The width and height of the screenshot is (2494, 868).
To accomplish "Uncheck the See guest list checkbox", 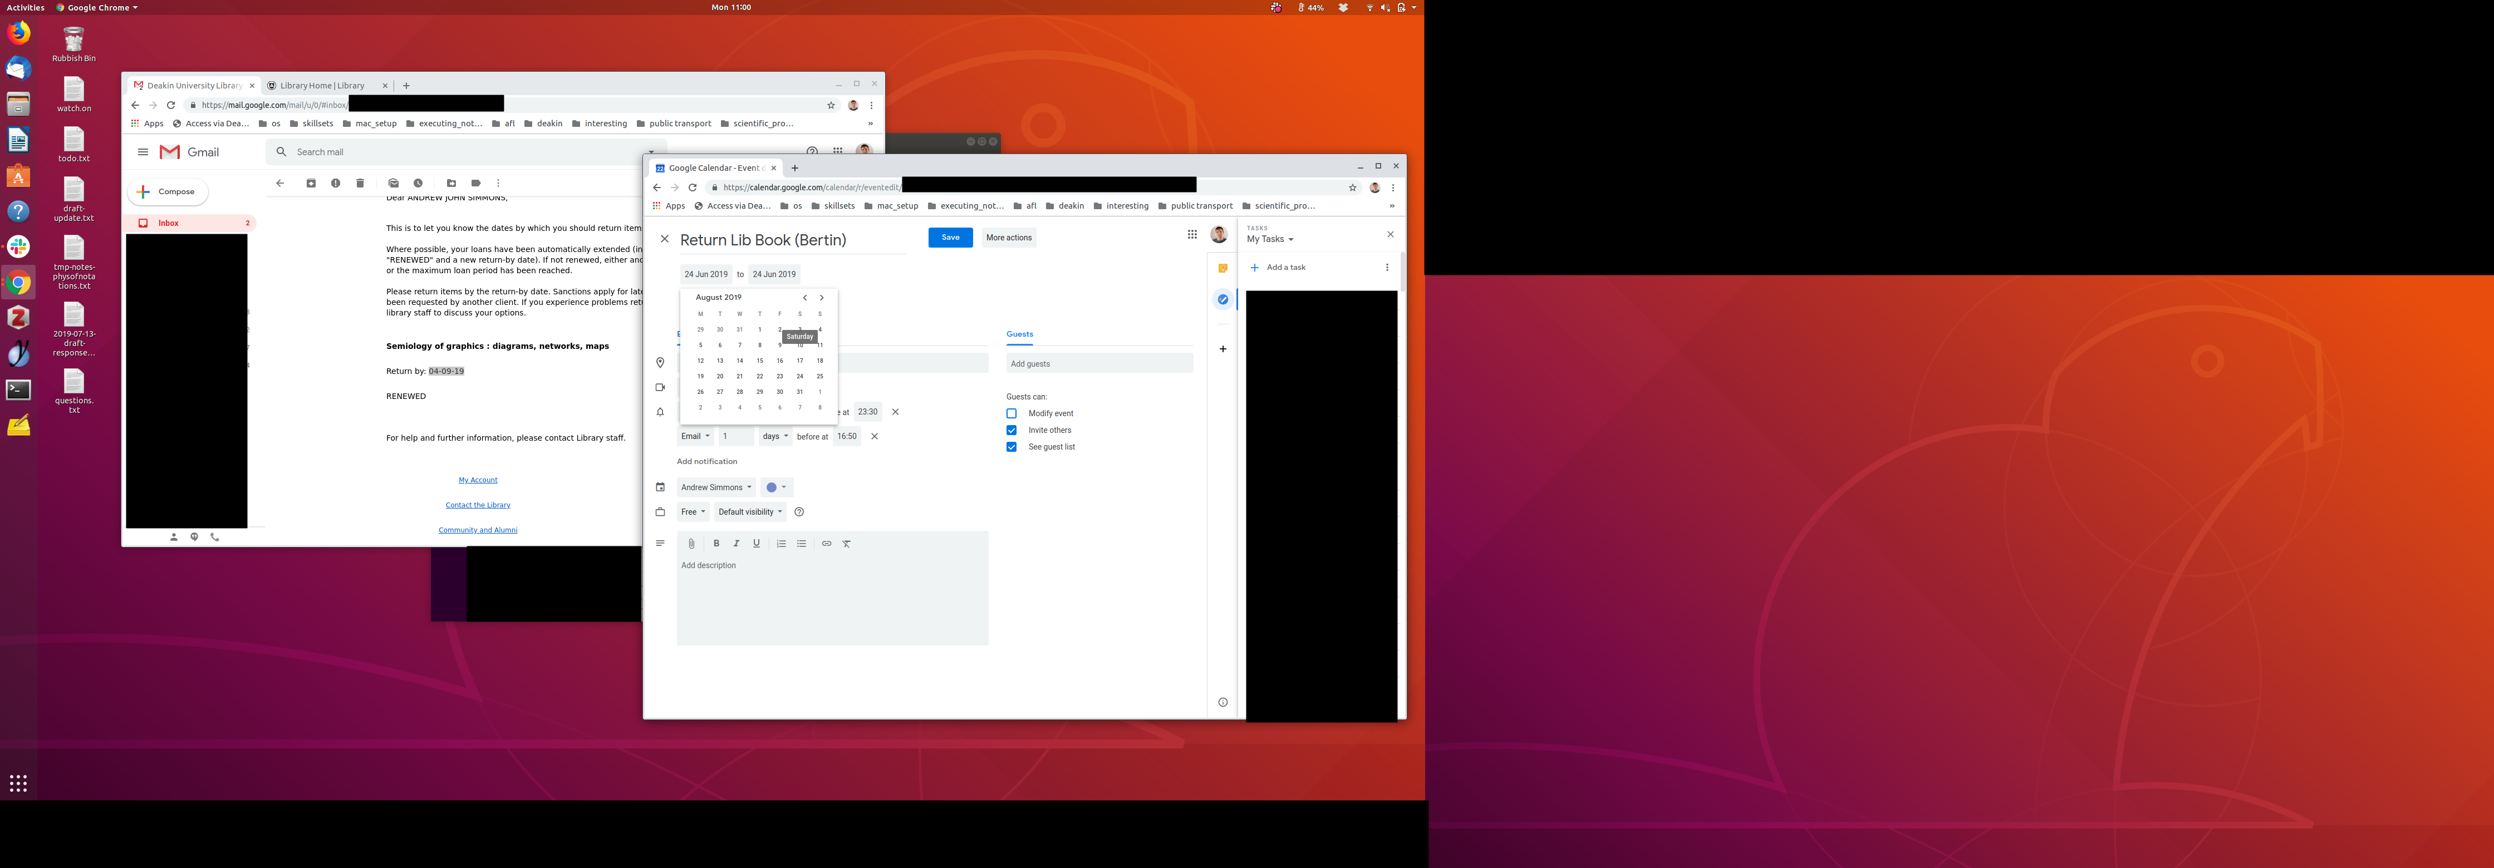I will [x=1012, y=447].
